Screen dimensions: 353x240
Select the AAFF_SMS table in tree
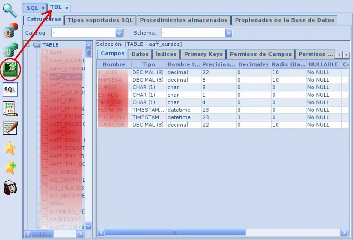[x=63, y=132]
